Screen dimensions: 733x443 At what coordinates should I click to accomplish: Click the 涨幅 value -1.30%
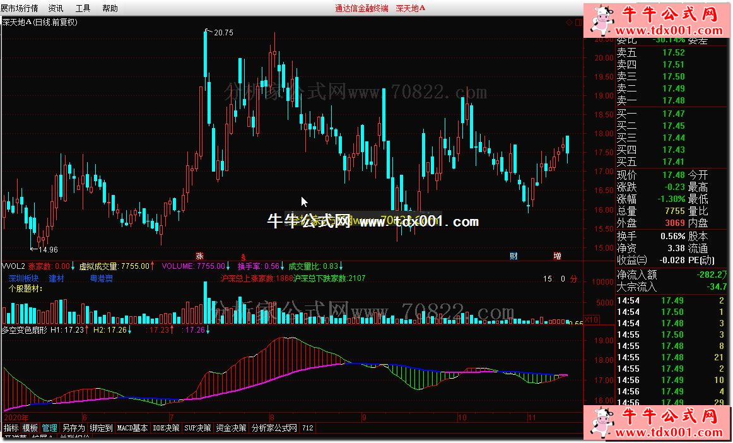[x=671, y=199]
